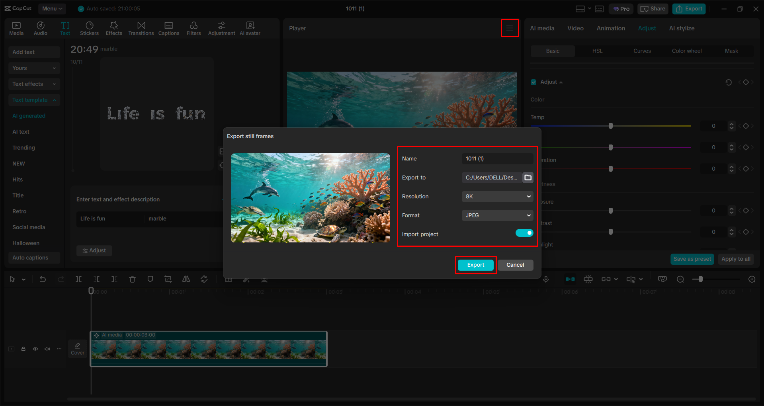Image resolution: width=764 pixels, height=406 pixels.
Task: Click the Undo icon above the timeline
Action: point(43,279)
